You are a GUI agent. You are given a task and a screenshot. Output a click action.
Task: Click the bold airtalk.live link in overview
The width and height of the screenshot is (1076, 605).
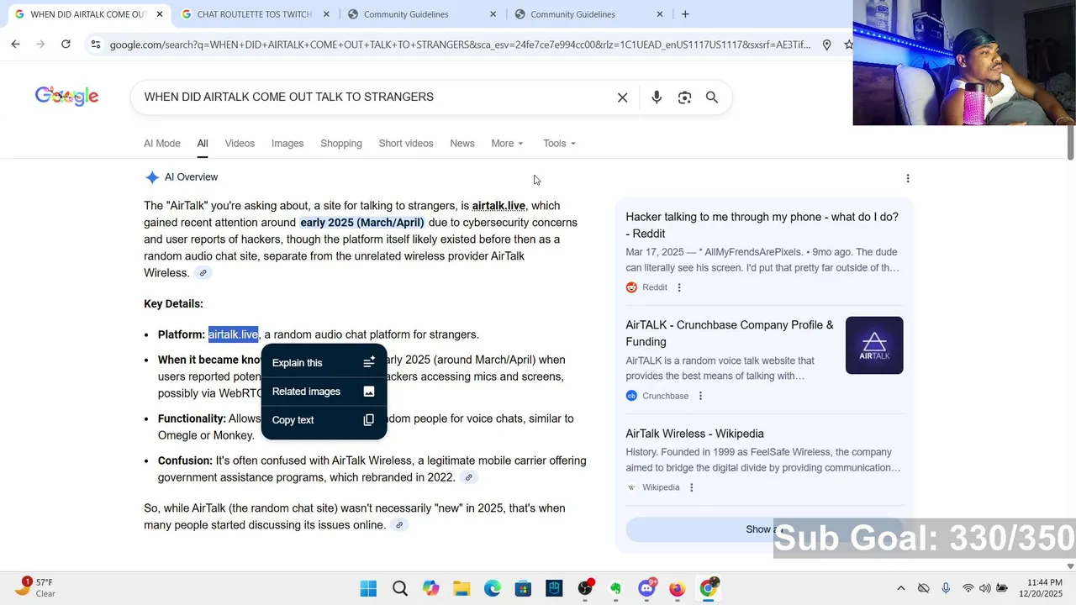click(x=498, y=206)
